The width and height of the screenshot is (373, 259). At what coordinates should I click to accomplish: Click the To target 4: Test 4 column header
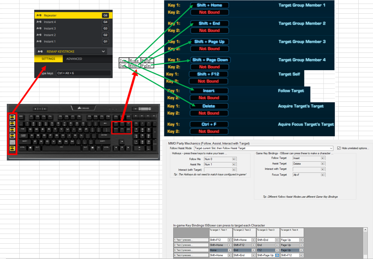coord(292,232)
